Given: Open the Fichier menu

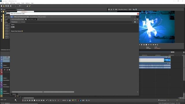Looking at the screenshot, I should 2,3.
